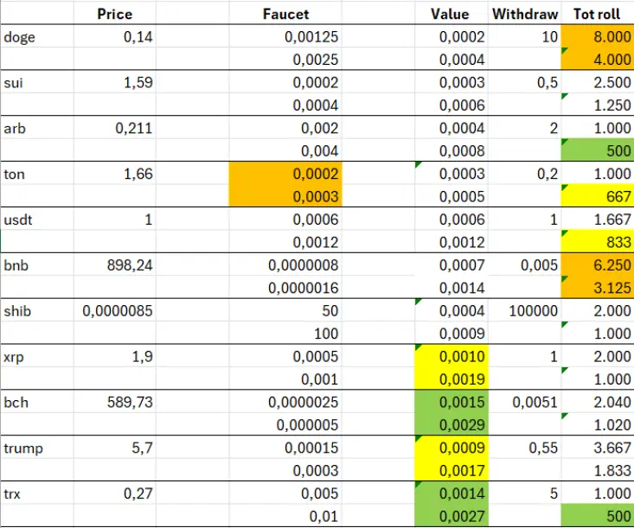This screenshot has height=528, width=634.
Task: Click doge withdraw cell 10
Action: [525, 37]
